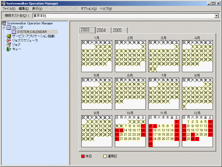Collapse the カレンダ tree node

tap(4, 28)
